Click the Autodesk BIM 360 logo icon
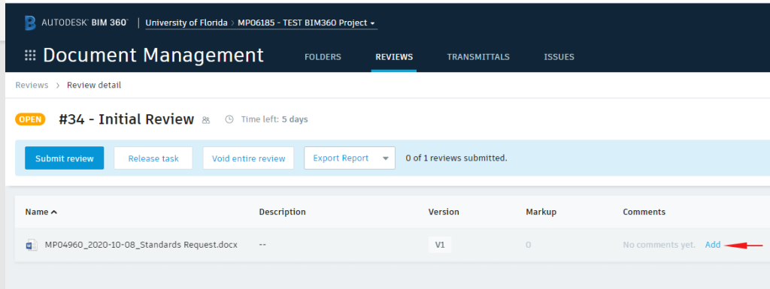 coord(30,23)
